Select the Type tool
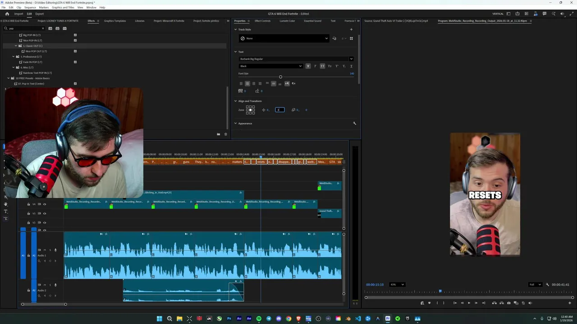This screenshot has width=577, height=324. tap(6, 211)
